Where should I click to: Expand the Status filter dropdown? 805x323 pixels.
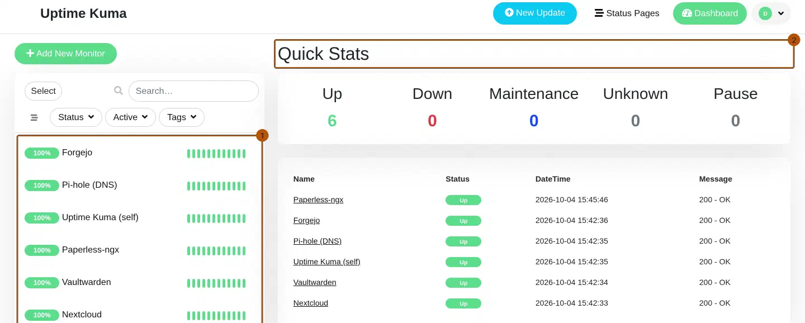pyautogui.click(x=76, y=117)
